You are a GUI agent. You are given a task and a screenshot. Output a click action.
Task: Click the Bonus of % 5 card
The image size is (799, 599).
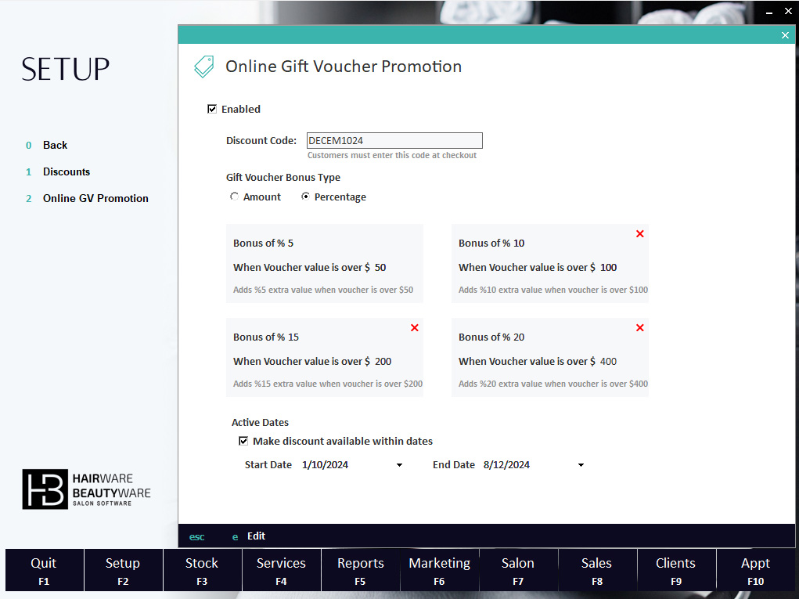point(325,264)
